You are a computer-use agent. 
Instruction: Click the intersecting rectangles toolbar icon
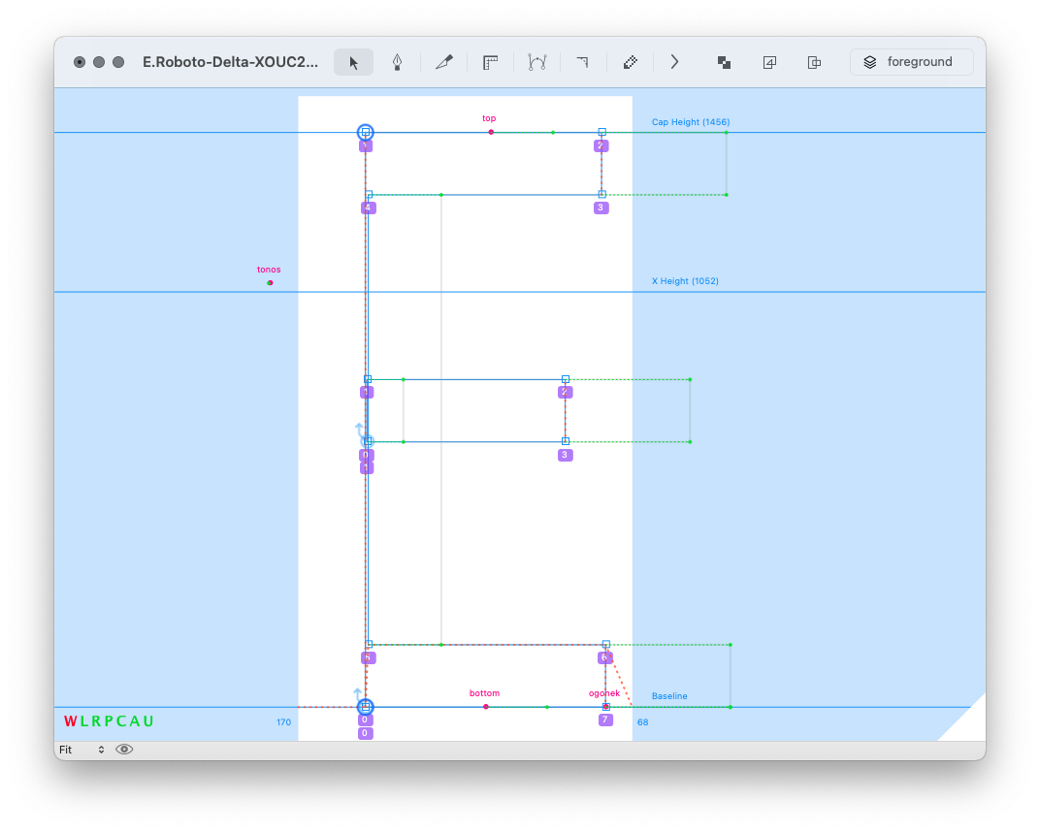coord(815,62)
